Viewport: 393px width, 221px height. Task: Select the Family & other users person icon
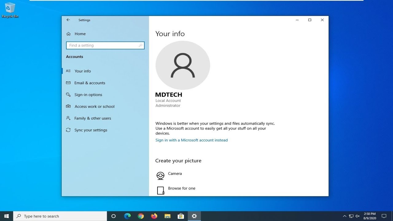(x=68, y=118)
